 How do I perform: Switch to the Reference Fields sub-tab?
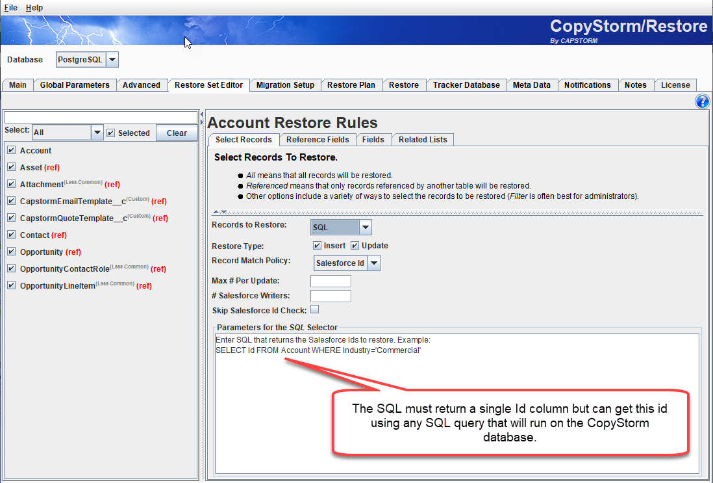pyautogui.click(x=318, y=140)
